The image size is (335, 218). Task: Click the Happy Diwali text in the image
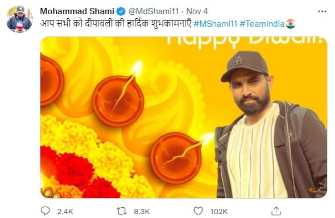245,42
